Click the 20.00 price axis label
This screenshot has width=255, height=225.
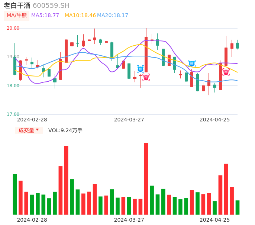click(13, 28)
